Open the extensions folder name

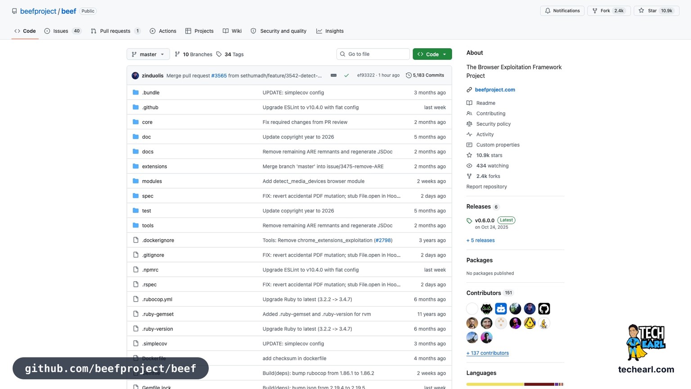(154, 166)
